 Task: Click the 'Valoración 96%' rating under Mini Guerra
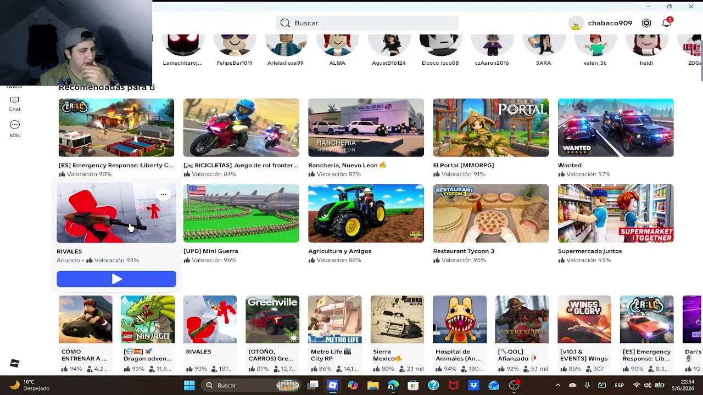coord(210,260)
